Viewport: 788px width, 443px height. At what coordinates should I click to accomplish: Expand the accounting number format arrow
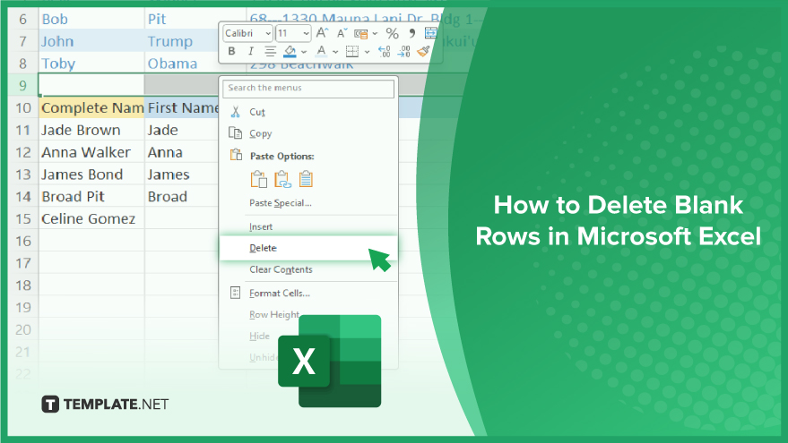click(376, 34)
